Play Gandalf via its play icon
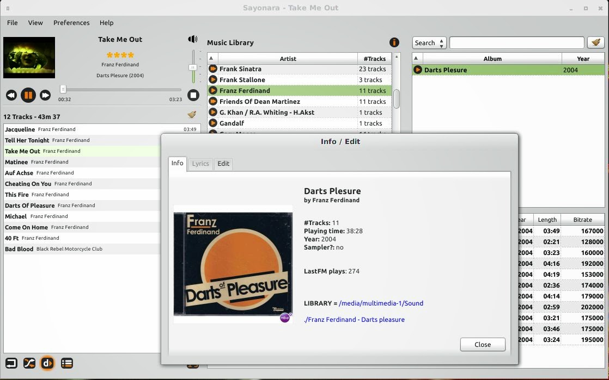Viewport: 609px width, 380px height. coord(213,123)
